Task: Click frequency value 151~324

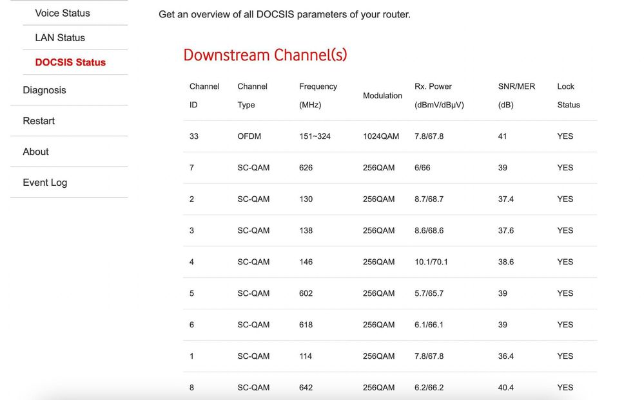Action: point(315,136)
